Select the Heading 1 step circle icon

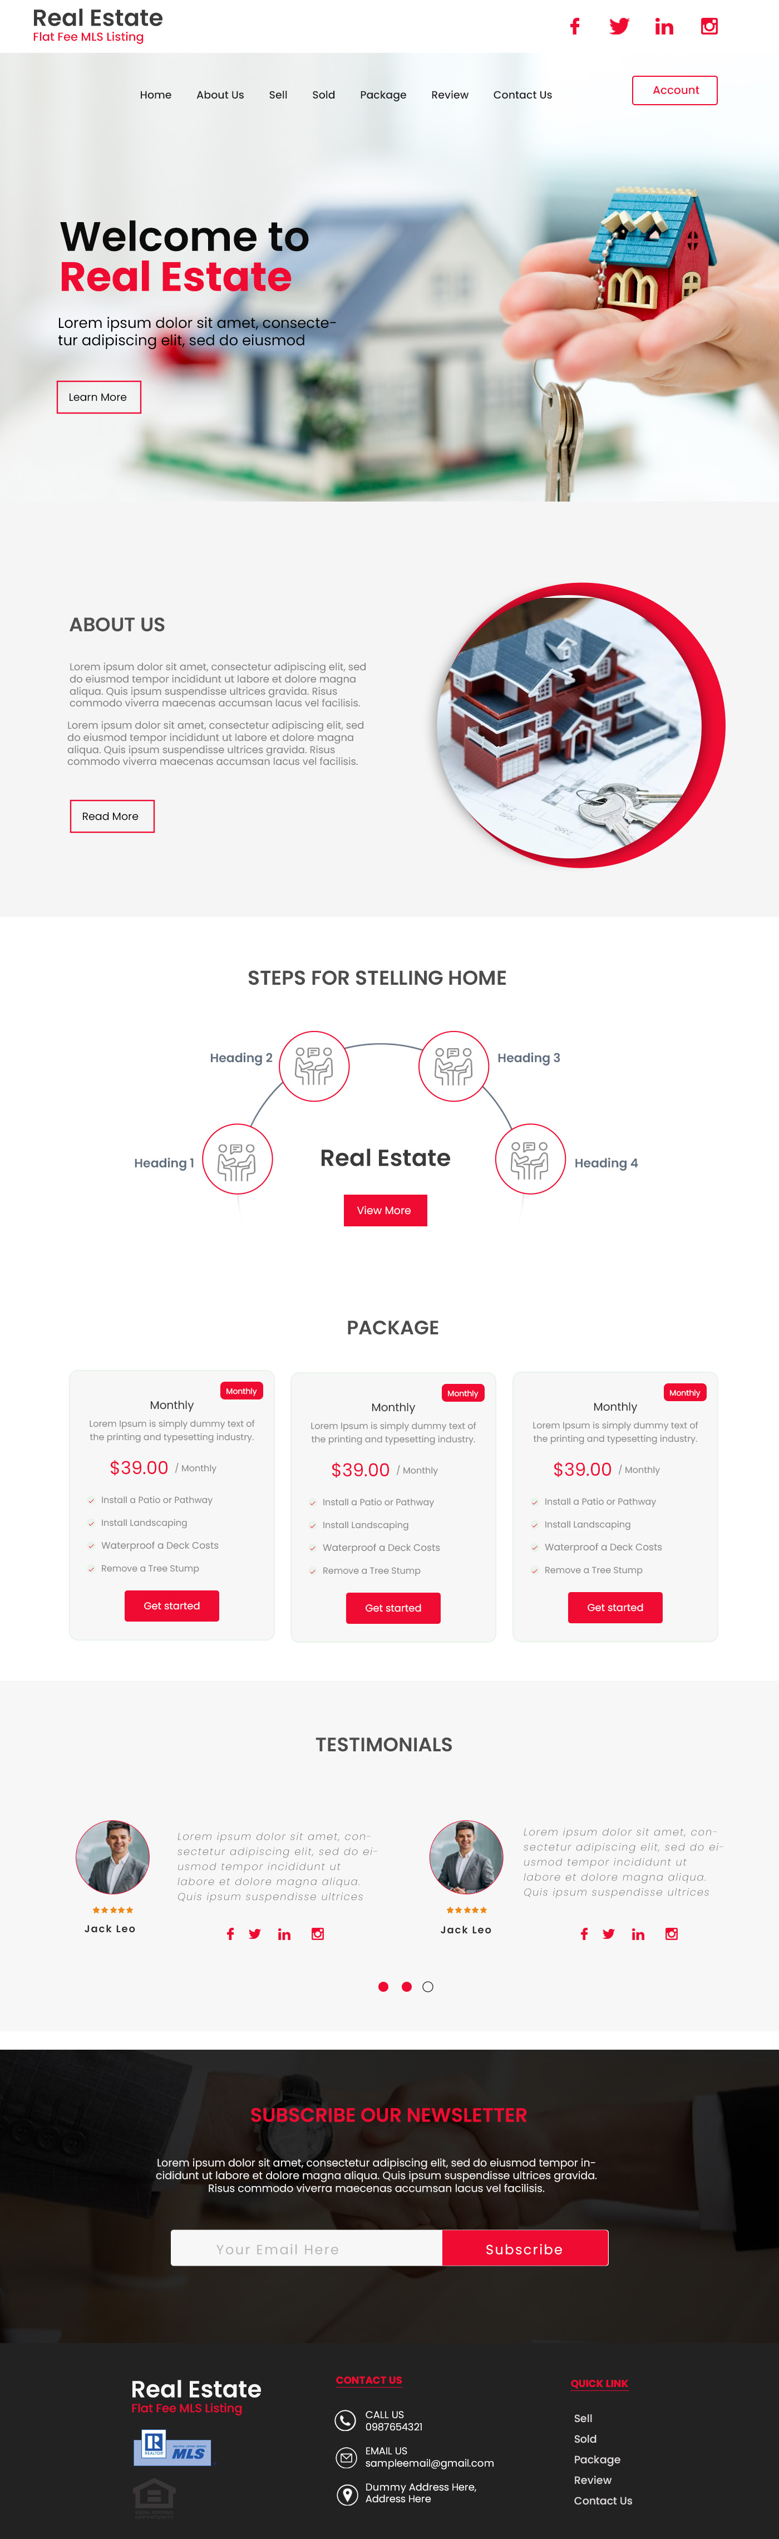[238, 1159]
